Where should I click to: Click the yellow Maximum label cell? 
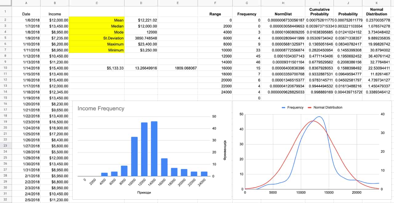click(x=97, y=44)
